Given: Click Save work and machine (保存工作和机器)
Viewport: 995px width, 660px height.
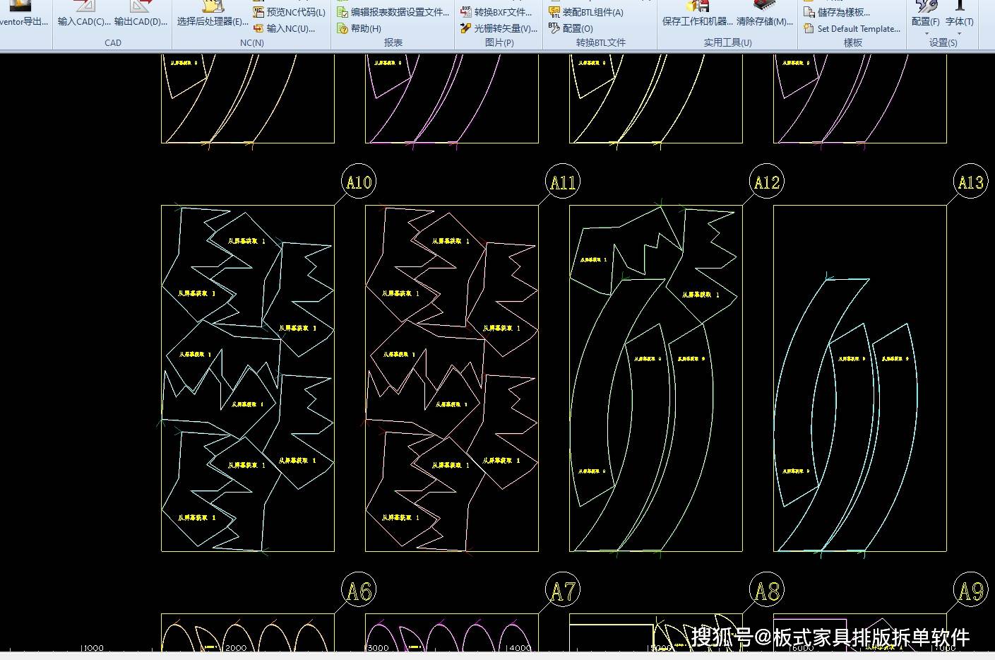Looking at the screenshot, I should [x=697, y=8].
